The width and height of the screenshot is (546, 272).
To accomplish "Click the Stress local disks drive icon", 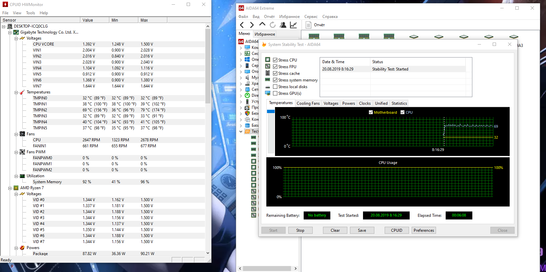I will click(x=268, y=87).
